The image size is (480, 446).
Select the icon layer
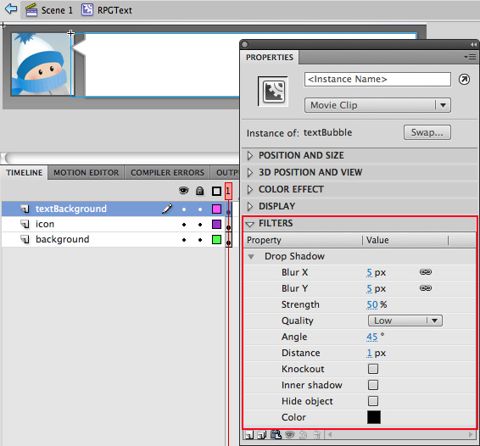pos(114,224)
